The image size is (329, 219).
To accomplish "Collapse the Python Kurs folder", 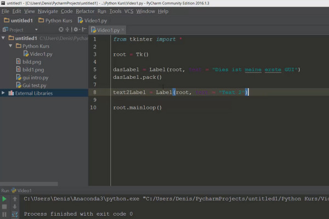I will pyautogui.click(x=10, y=45).
